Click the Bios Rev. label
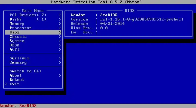Screen dimensions: 196x108 (82, 28)
